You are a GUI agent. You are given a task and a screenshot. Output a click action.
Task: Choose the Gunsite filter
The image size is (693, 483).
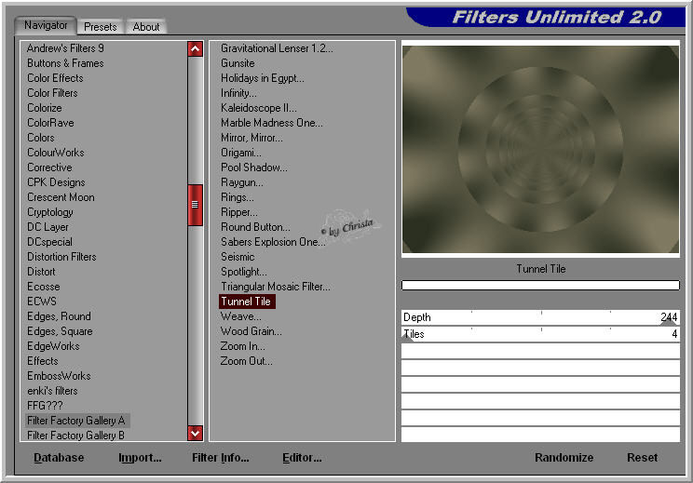238,63
